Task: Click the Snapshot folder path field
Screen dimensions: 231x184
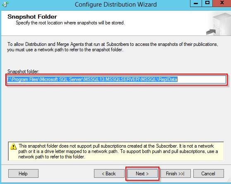Action: tap(116, 79)
